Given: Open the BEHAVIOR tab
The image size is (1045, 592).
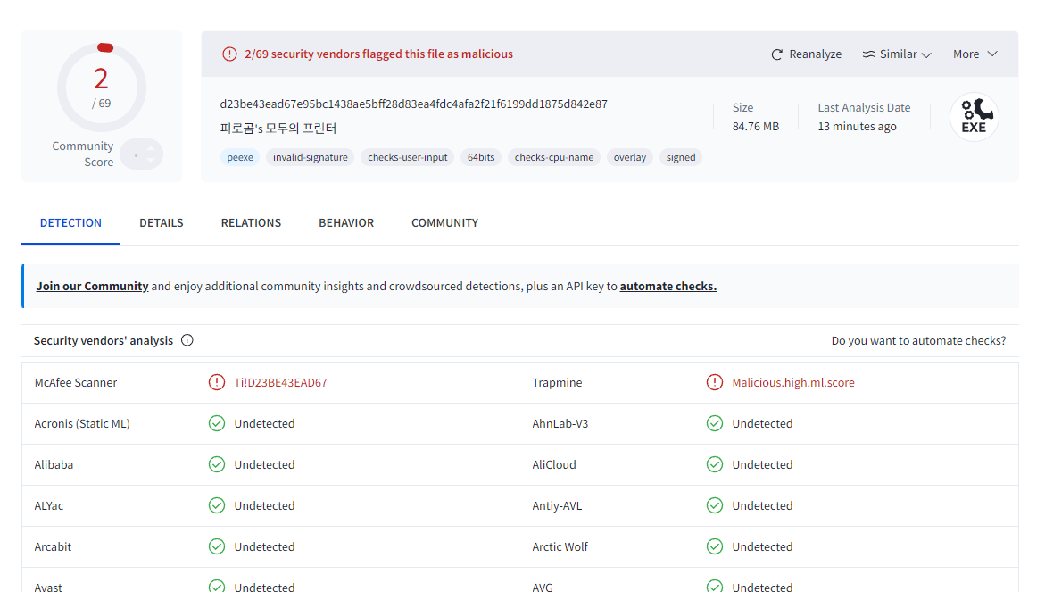Looking at the screenshot, I should point(346,223).
